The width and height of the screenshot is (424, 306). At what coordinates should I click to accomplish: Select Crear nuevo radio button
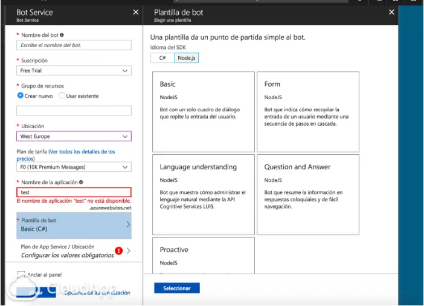point(21,96)
